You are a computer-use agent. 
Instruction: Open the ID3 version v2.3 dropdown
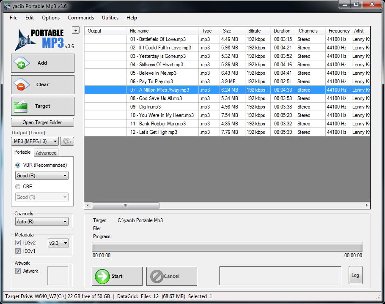coord(58,243)
